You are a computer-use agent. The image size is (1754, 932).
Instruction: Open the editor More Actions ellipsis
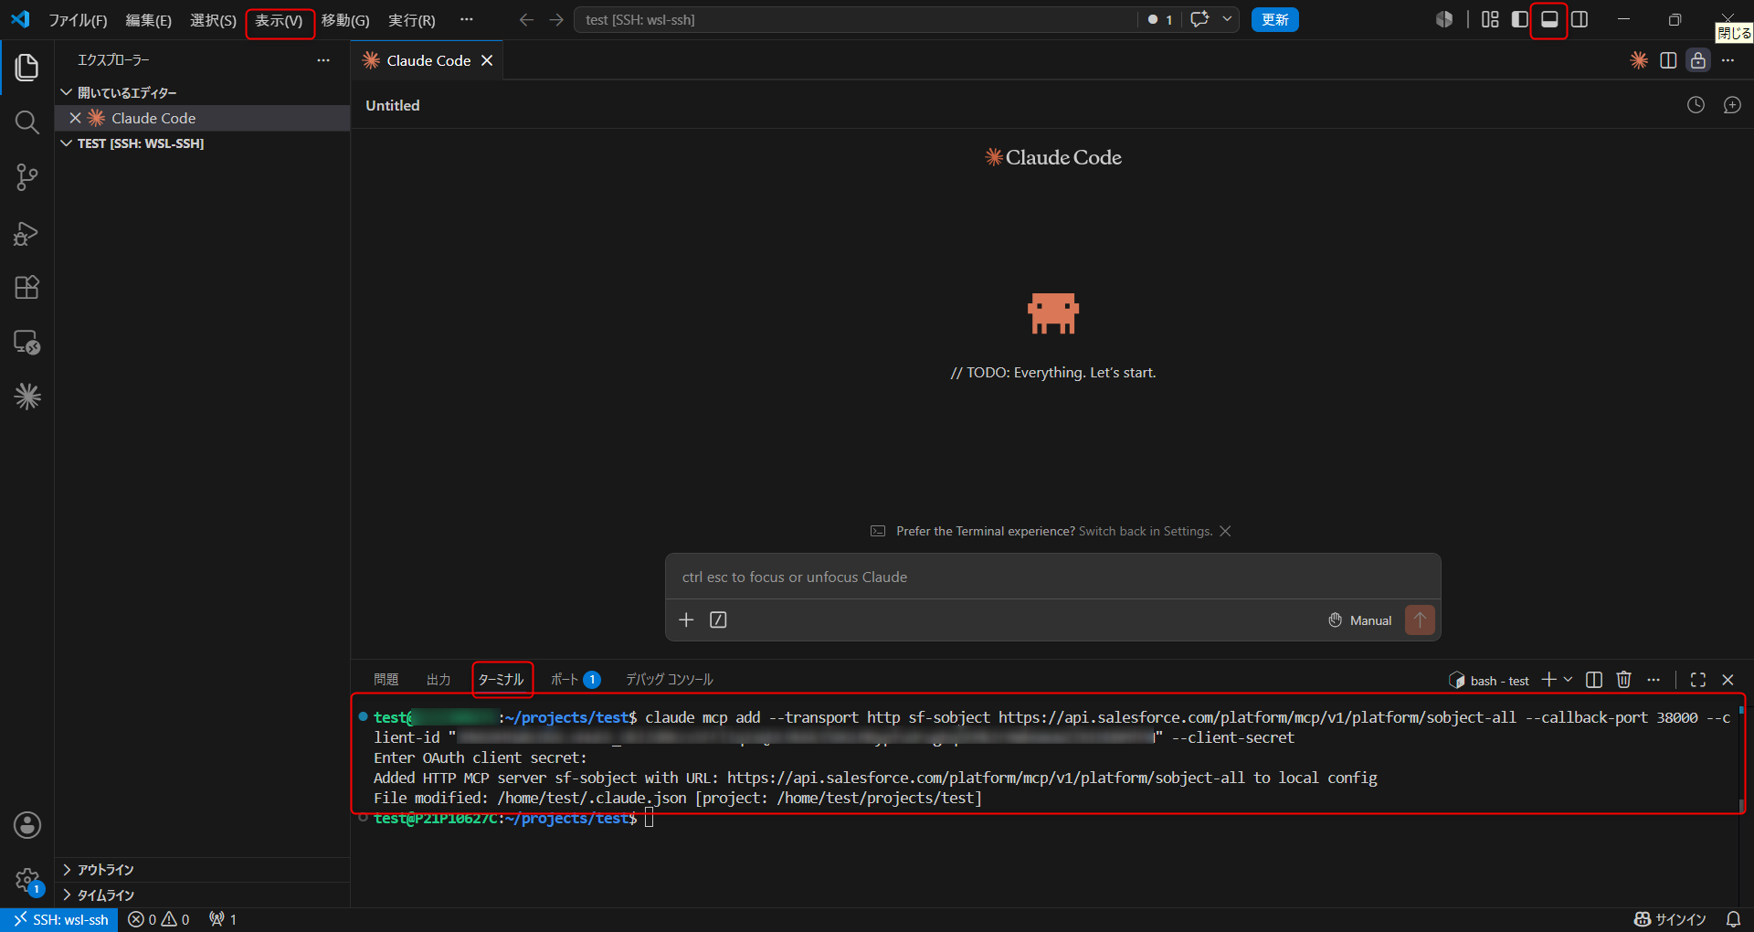(1728, 60)
